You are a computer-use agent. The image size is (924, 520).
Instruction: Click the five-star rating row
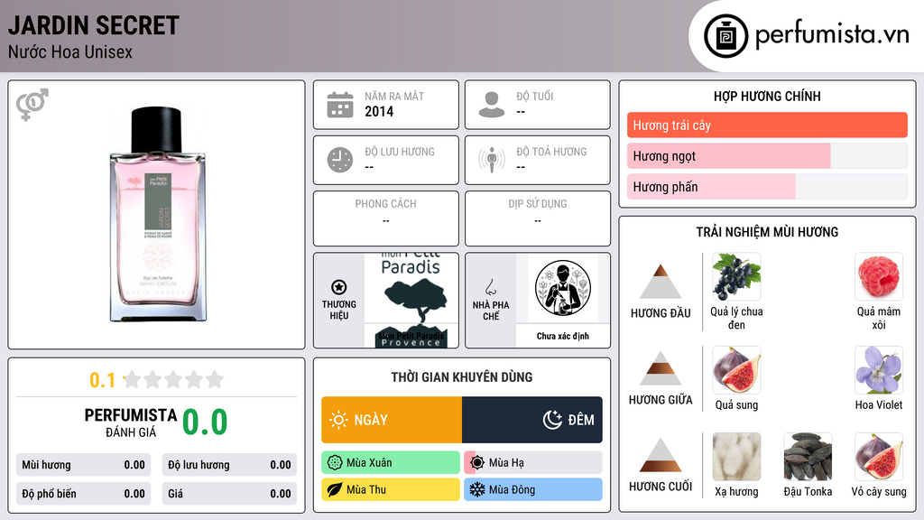tap(174, 380)
